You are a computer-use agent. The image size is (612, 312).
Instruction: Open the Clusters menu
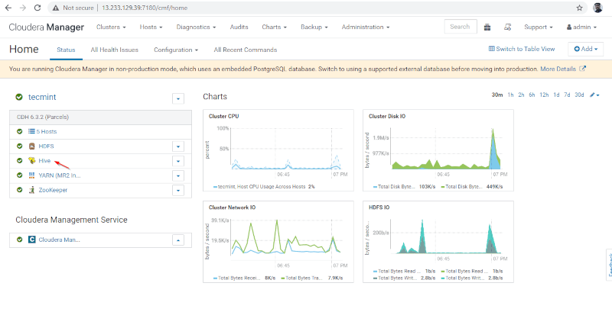(x=111, y=27)
